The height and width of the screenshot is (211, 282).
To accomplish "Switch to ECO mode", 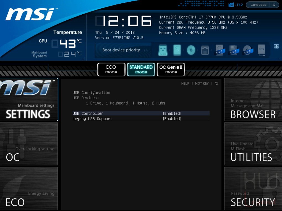I will [111, 70].
